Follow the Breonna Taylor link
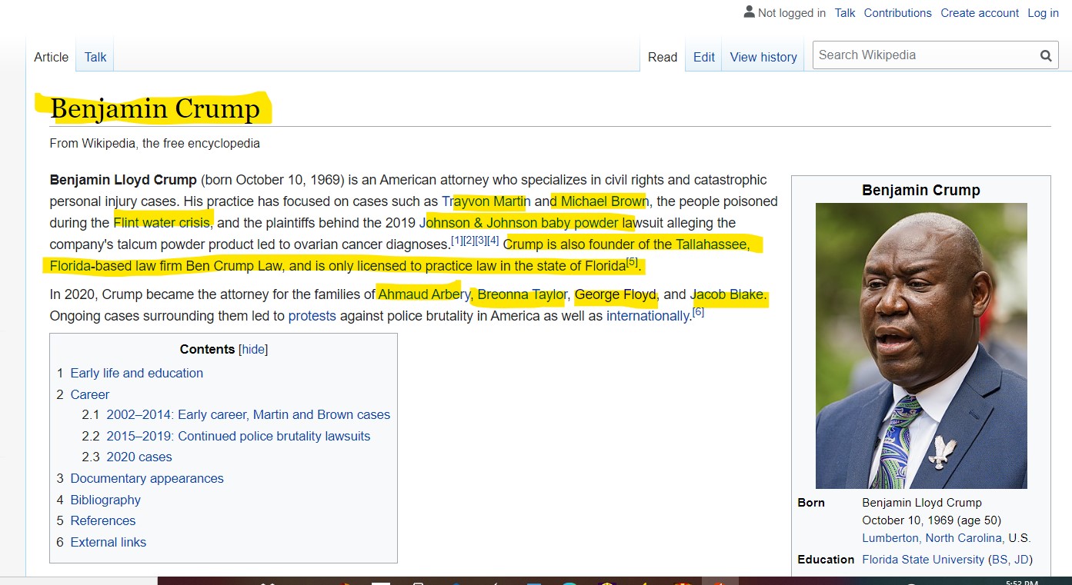Viewport: 1072px width, 585px height. [523, 294]
